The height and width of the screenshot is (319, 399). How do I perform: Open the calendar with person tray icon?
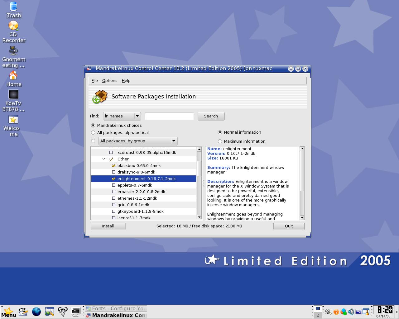click(366, 312)
